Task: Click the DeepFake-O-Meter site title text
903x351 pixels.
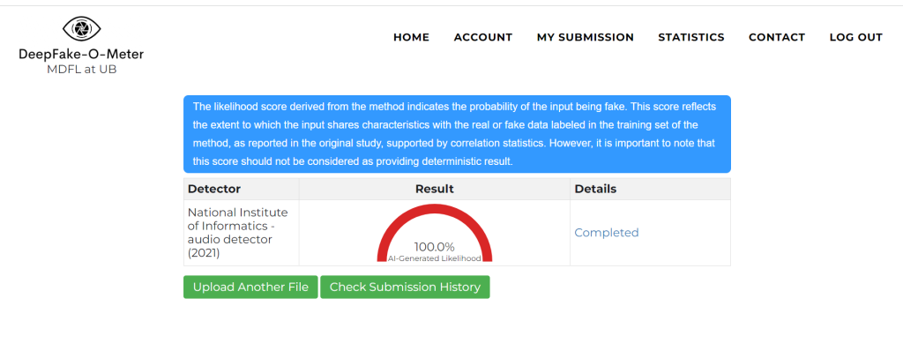Action: [x=81, y=55]
